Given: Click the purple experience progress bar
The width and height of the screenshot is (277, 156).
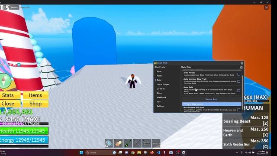Looking at the screenshot, I should 24,124.
